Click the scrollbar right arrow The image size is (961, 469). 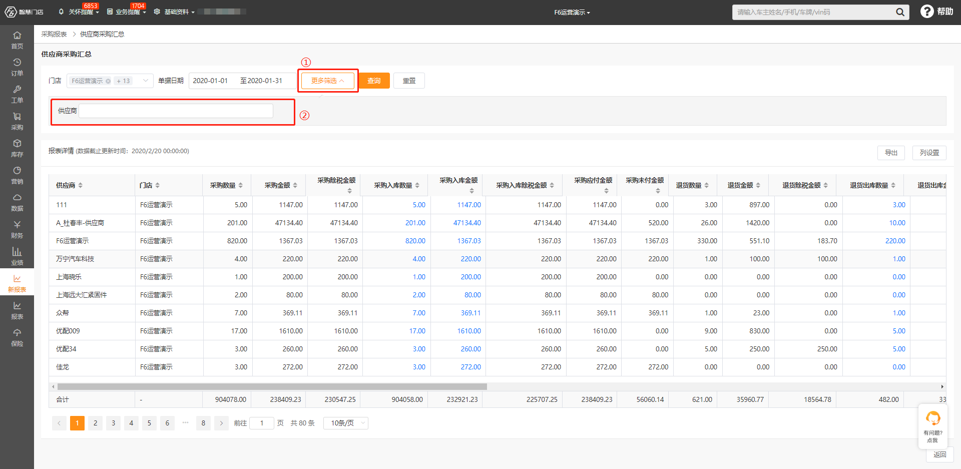click(942, 386)
